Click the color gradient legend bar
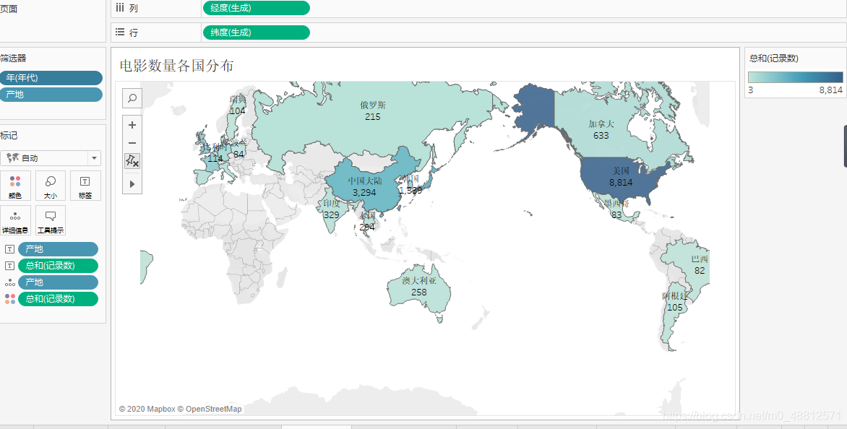The image size is (847, 429). [795, 77]
